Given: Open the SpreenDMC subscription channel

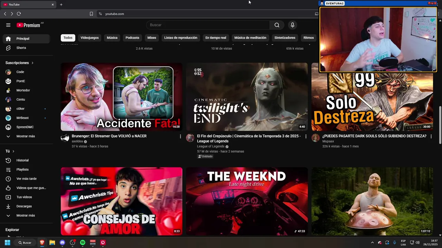Looking at the screenshot, I should coord(27,127).
